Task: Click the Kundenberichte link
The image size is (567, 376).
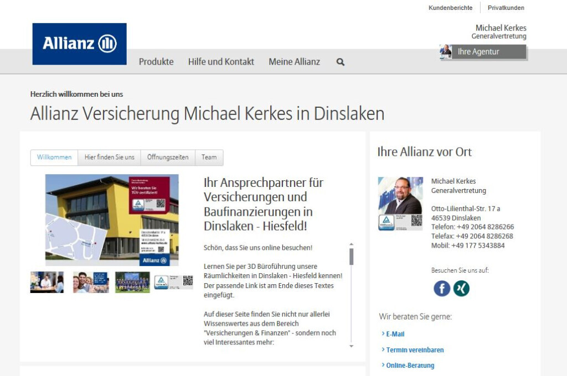Action: (450, 8)
